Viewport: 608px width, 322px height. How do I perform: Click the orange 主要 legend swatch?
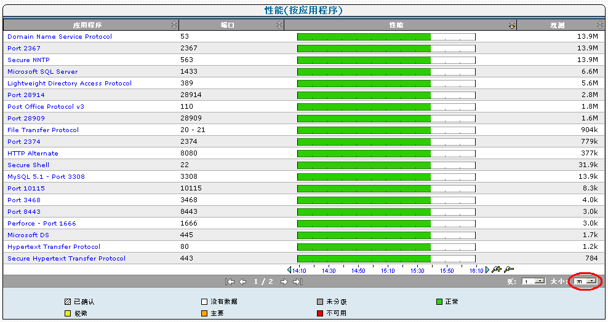204,313
